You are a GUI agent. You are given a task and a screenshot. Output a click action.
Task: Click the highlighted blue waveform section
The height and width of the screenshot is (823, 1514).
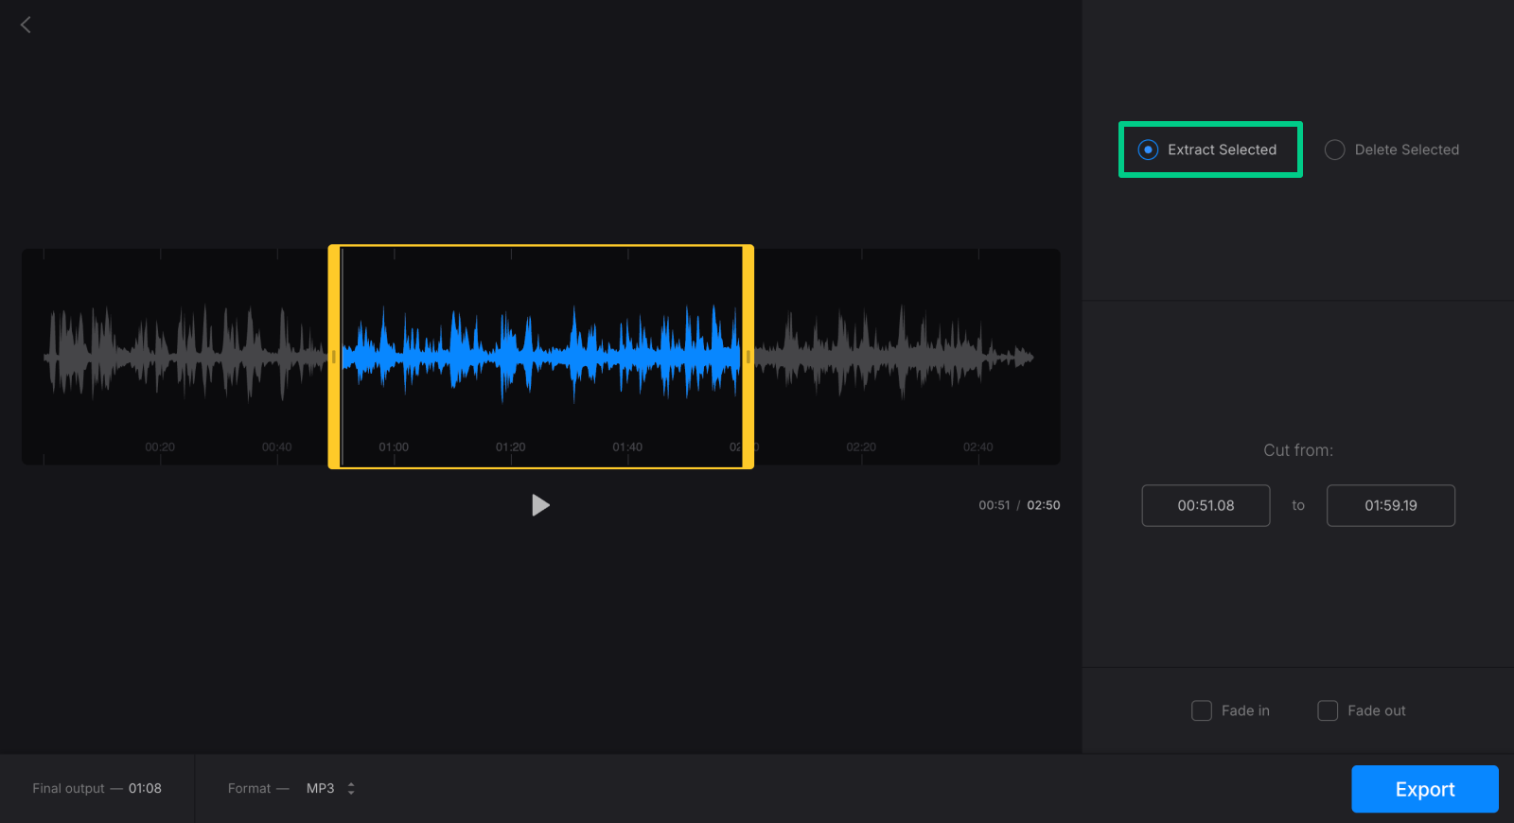[x=539, y=357]
